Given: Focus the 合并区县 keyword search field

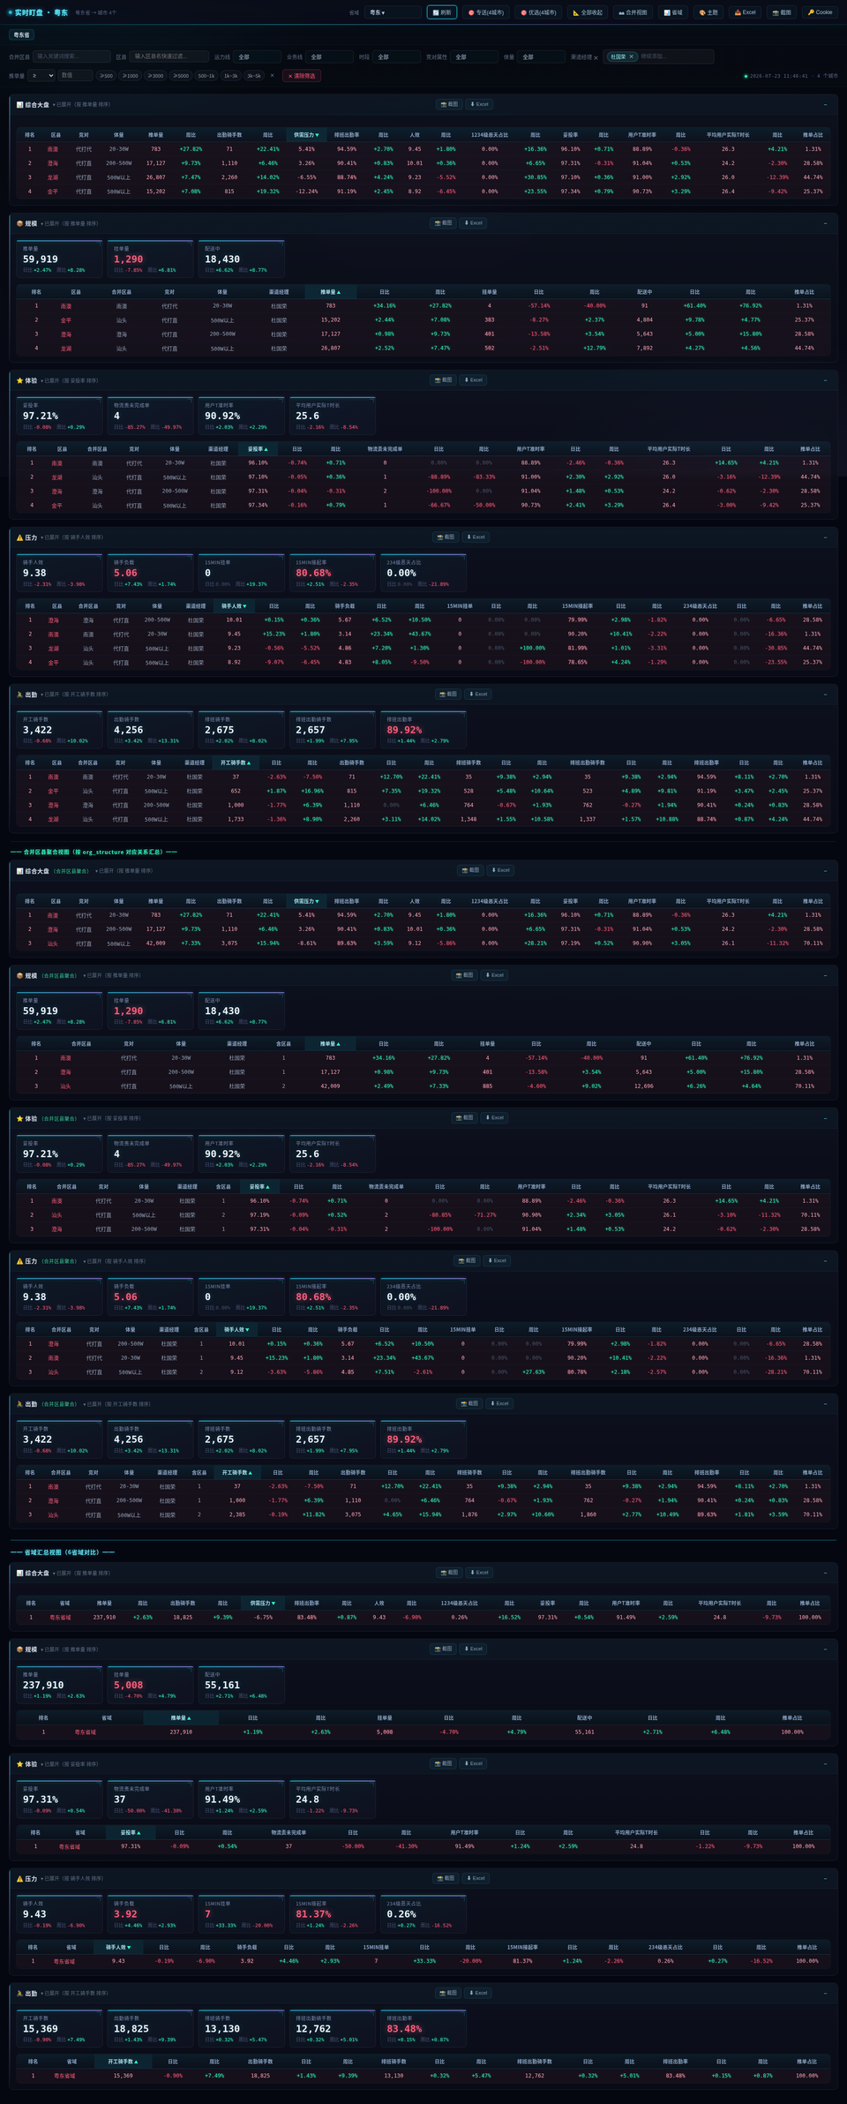Looking at the screenshot, I should [71, 56].
